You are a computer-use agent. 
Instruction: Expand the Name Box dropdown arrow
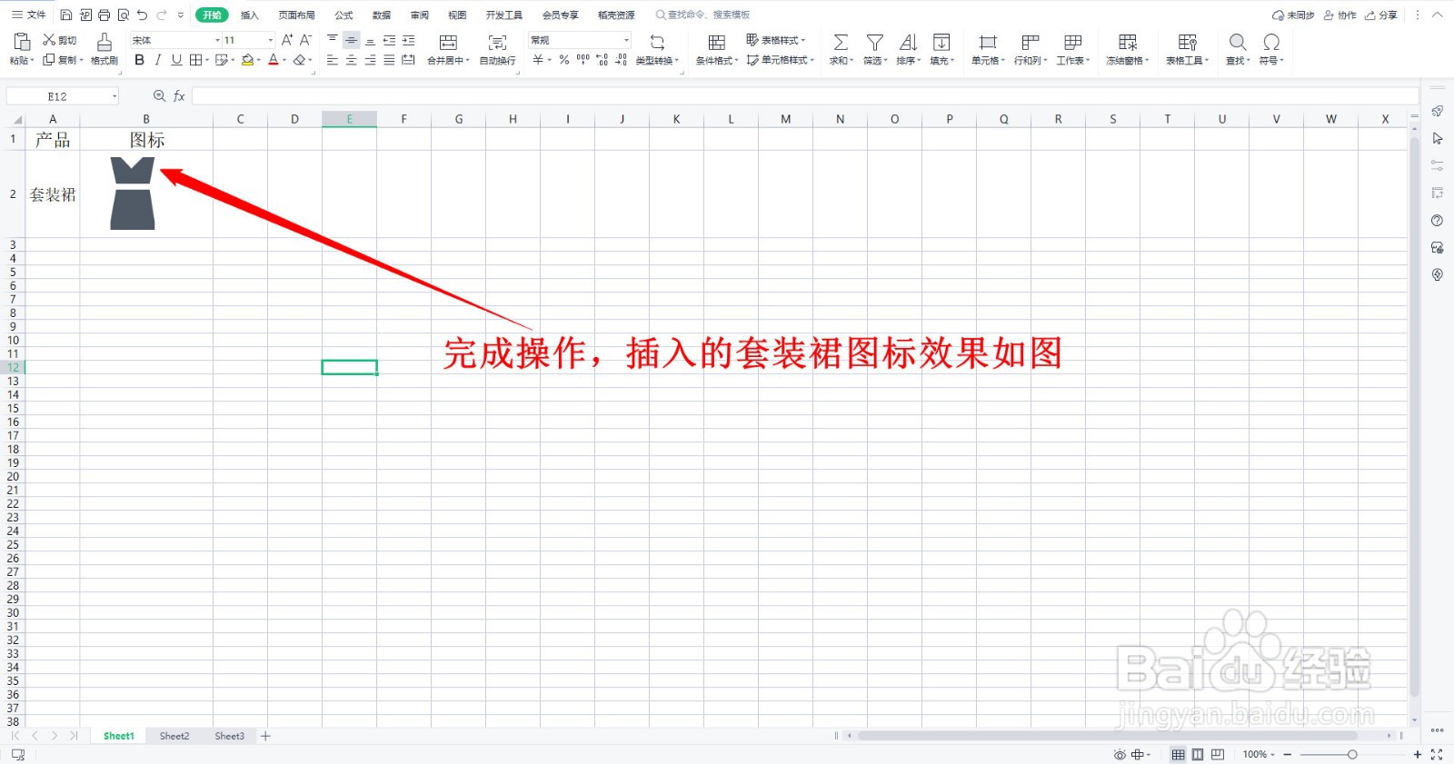click(115, 96)
